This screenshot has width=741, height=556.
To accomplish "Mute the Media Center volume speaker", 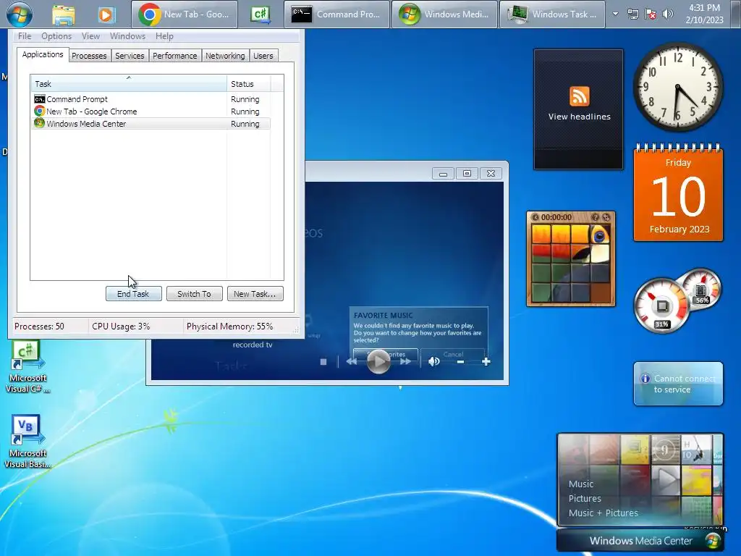I will coord(434,362).
